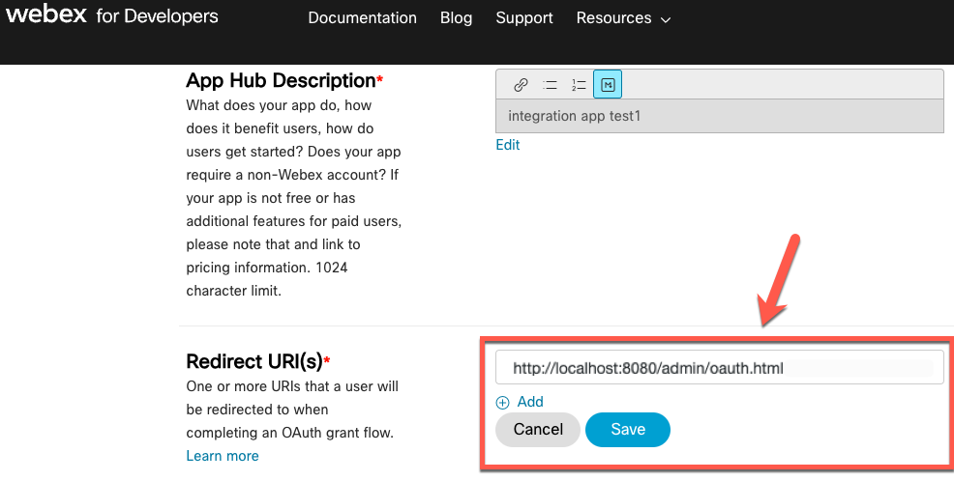Open the Webex for Developers logo
The width and height of the screenshot is (954, 481).
coord(112,14)
